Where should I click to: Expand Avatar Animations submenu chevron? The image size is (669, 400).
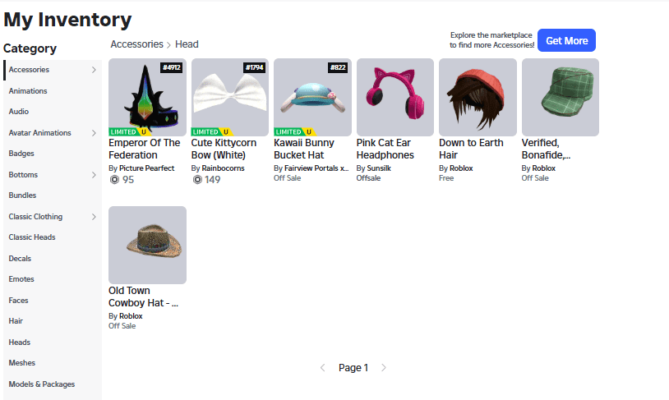click(x=94, y=133)
